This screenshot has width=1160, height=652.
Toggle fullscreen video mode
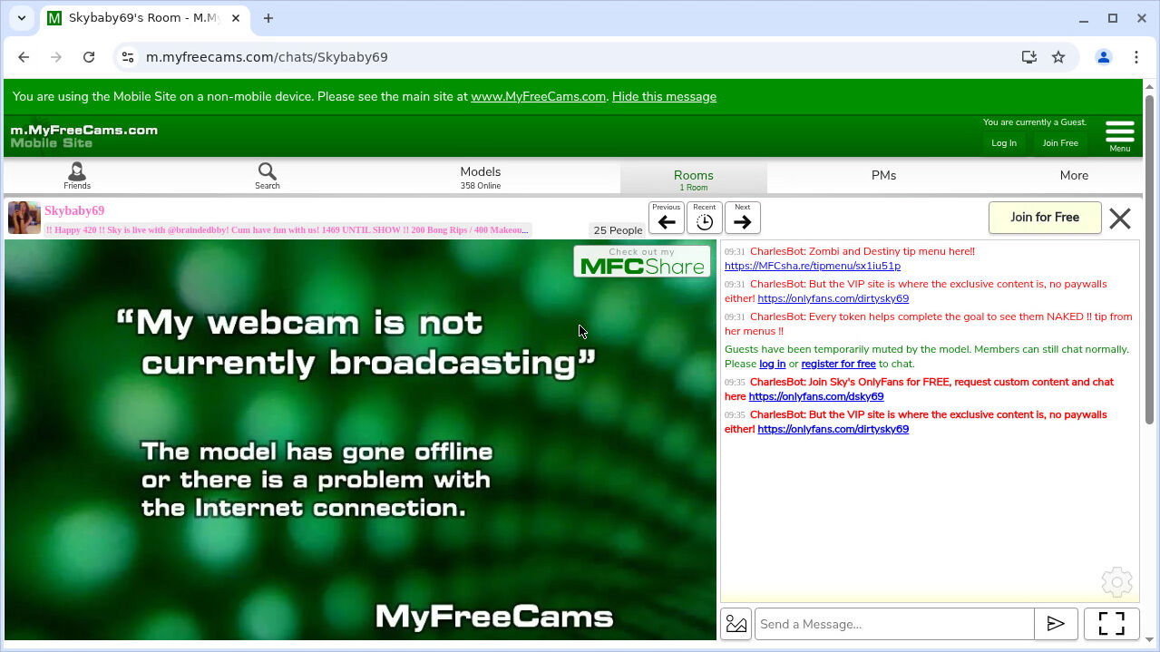(x=1111, y=624)
